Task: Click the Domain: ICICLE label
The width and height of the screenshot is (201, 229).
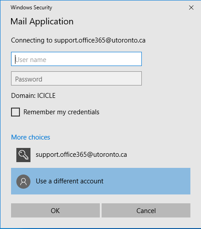Action: (x=33, y=96)
